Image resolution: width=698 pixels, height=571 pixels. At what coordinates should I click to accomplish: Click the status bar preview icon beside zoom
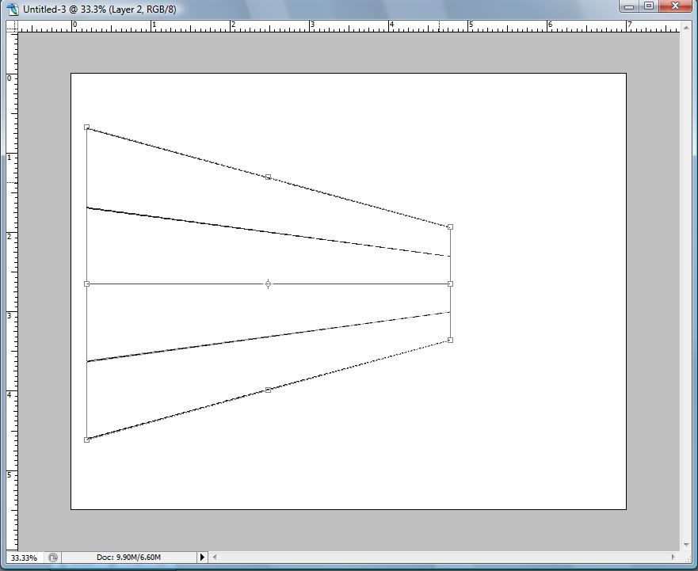pos(53,558)
